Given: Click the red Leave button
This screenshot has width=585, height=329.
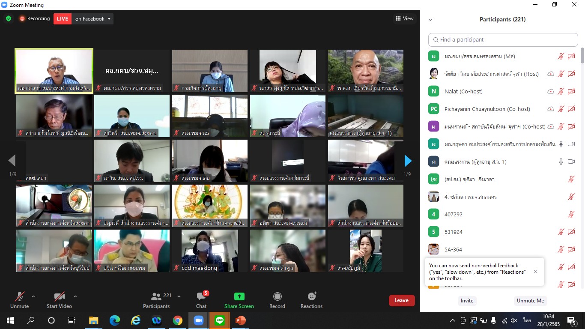Looking at the screenshot, I should [401, 300].
